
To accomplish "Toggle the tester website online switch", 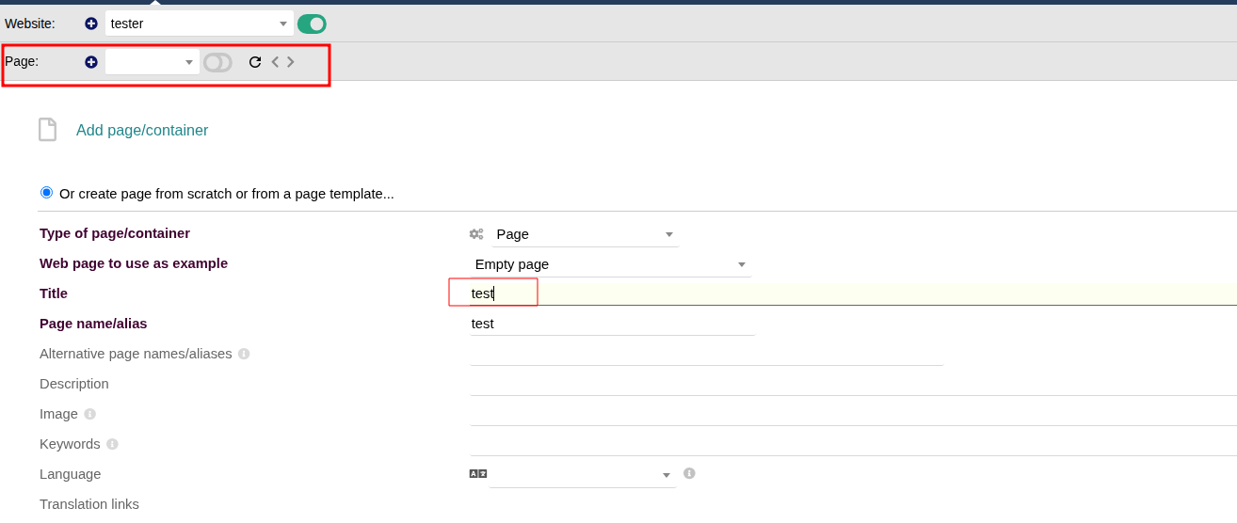I will [312, 24].
